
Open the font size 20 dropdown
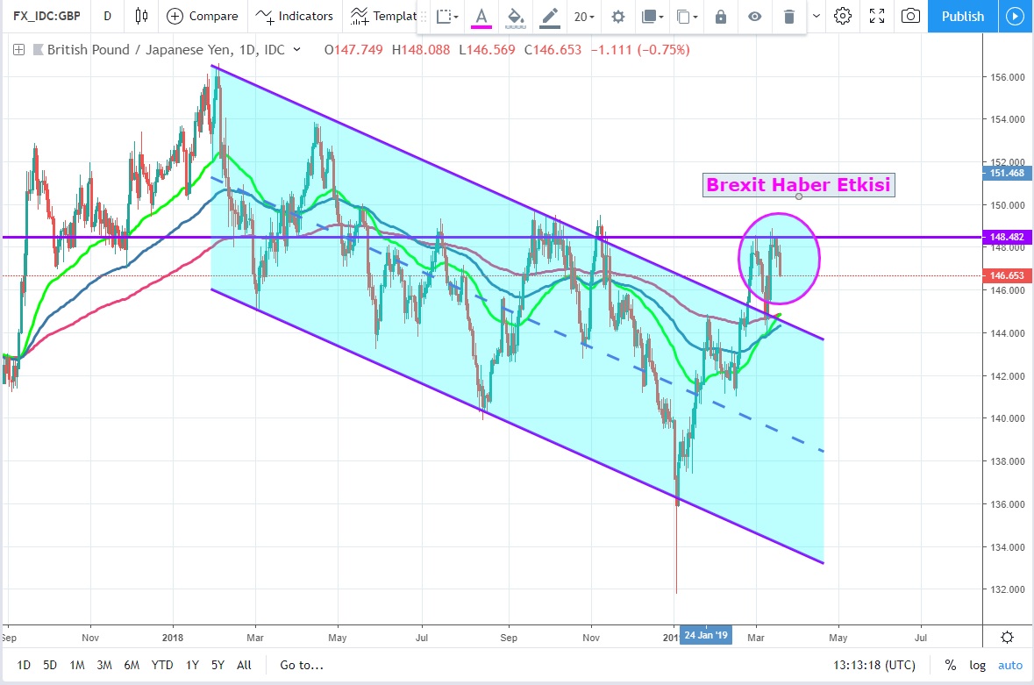[583, 17]
